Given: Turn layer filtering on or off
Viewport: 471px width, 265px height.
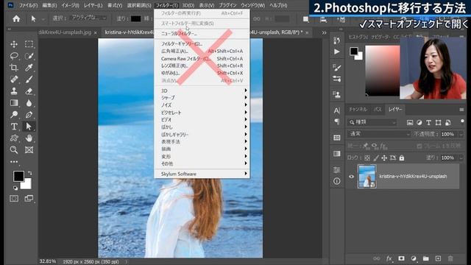Looking at the screenshot, I should pos(462,121).
